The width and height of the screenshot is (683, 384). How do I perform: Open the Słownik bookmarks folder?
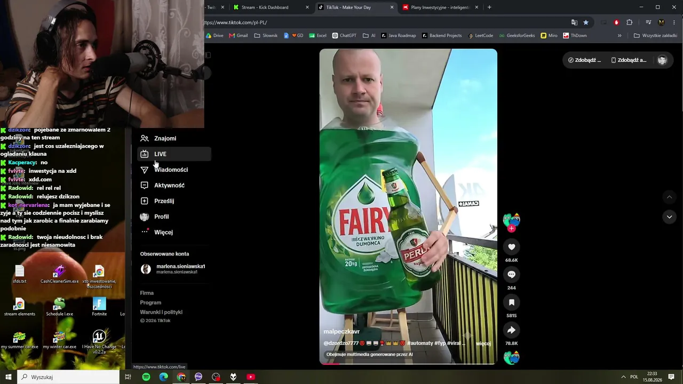click(266, 36)
